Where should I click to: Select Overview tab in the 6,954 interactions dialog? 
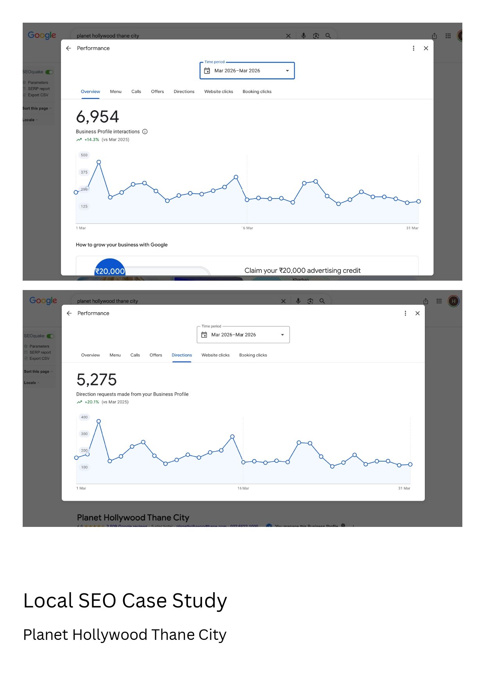[x=90, y=91]
